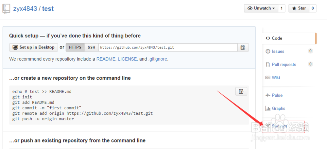This screenshot has width=327, height=149.
Task: Click the repository book icon
Action: 6,9
